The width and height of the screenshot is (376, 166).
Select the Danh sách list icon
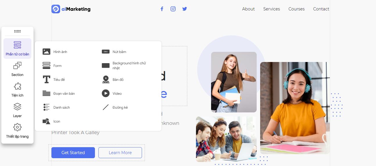[x=46, y=107]
